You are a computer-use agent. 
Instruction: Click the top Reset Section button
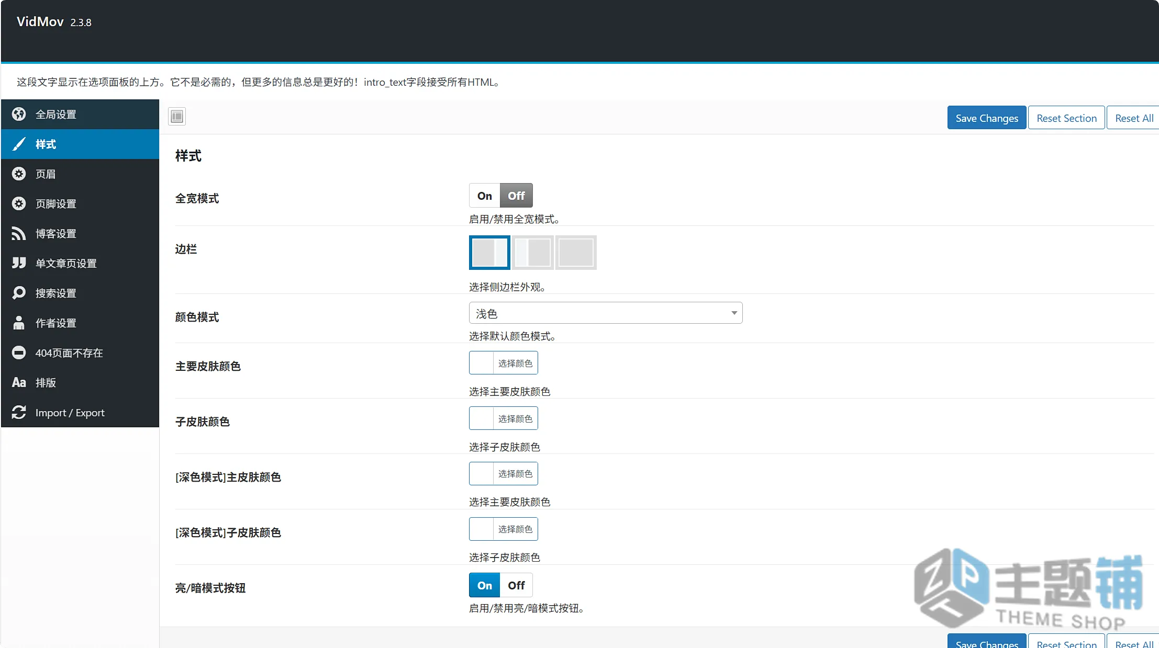tap(1066, 118)
